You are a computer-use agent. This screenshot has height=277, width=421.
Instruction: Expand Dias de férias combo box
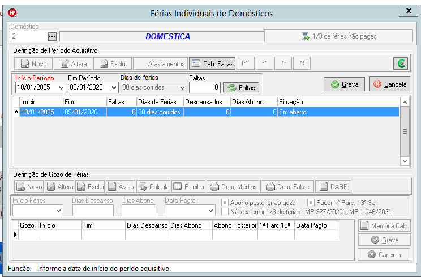click(182, 88)
